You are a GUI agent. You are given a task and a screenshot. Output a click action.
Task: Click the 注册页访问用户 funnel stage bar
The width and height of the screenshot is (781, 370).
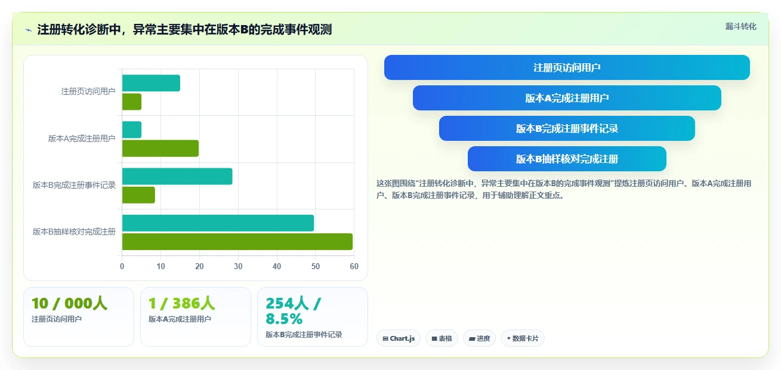click(x=567, y=67)
